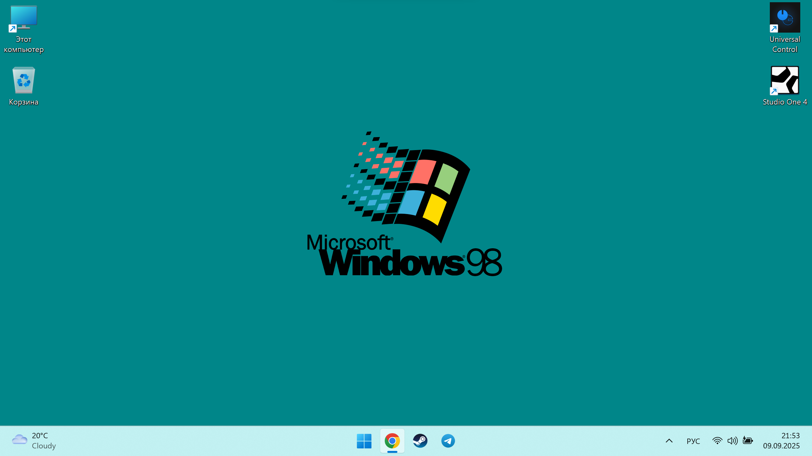
Task: Open the speaker volume tray icon
Action: click(732, 441)
